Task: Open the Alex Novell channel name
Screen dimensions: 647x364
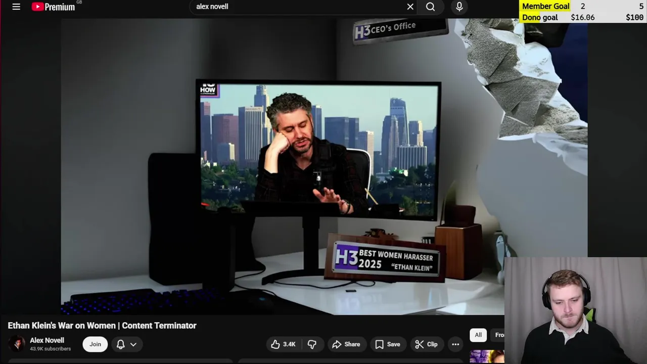Action: 47,340
